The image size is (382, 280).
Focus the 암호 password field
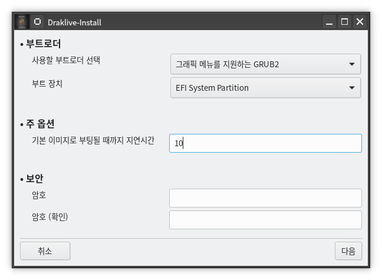coord(265,198)
